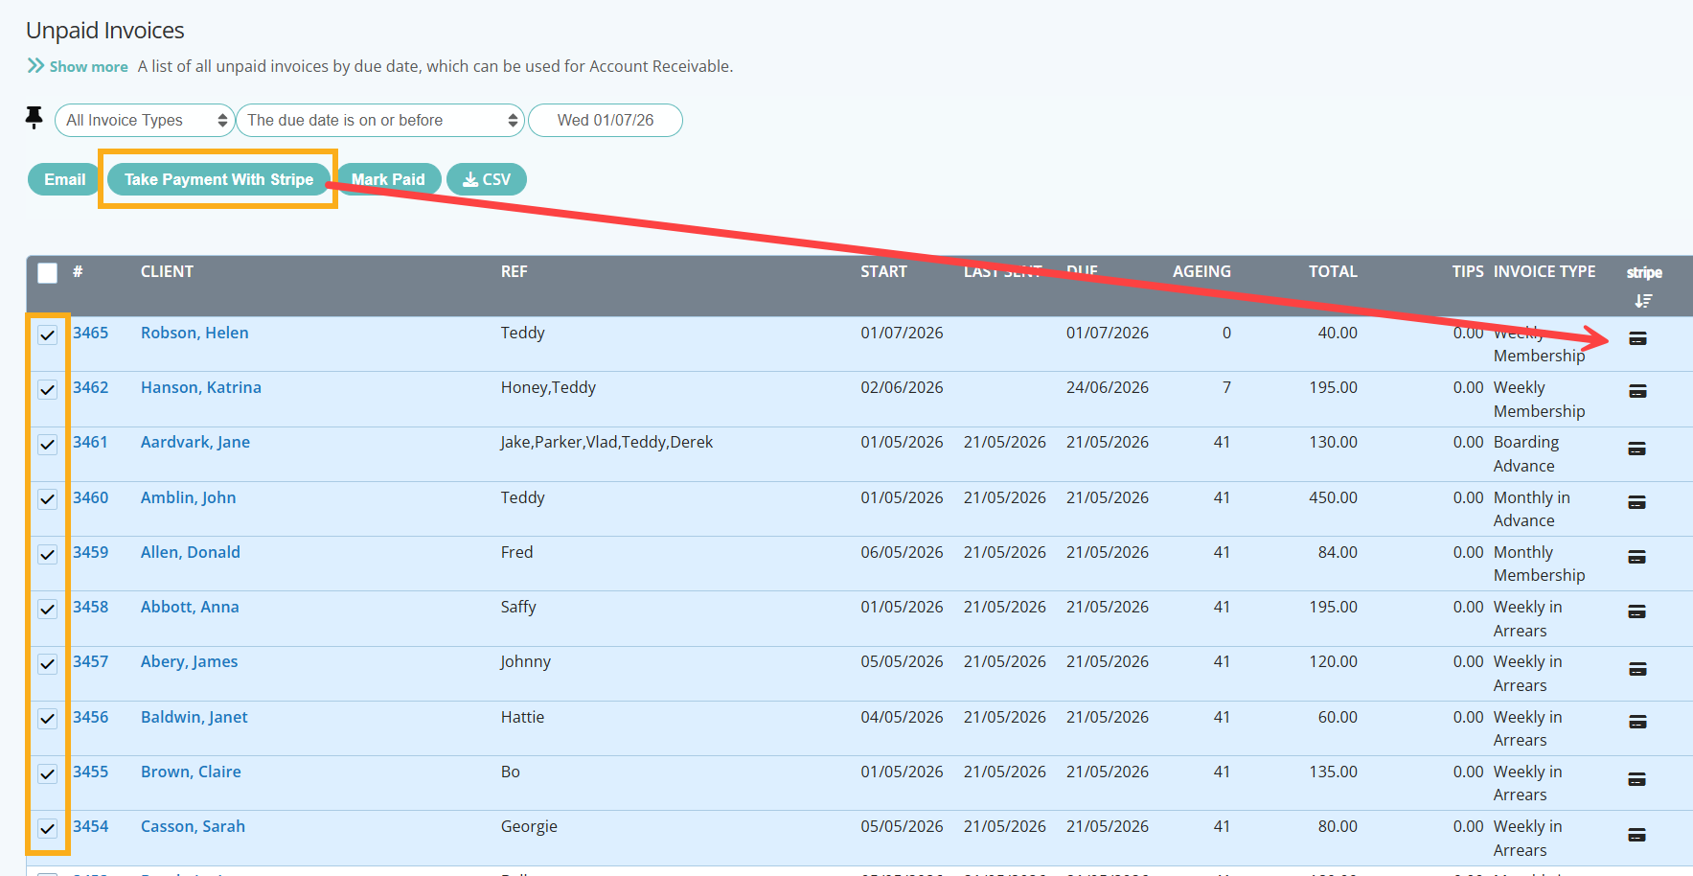Click the Show more link

[88, 66]
